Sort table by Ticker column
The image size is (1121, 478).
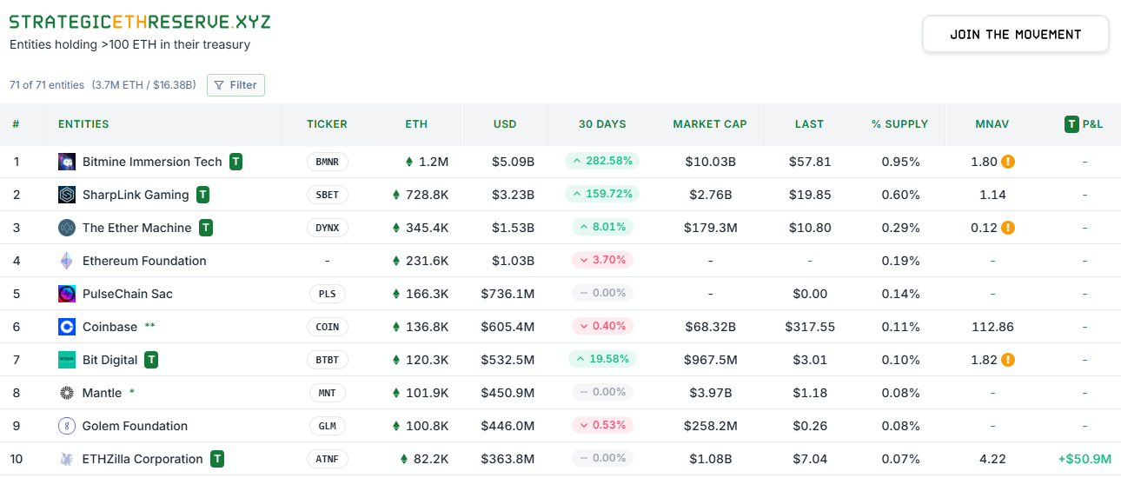[327, 124]
